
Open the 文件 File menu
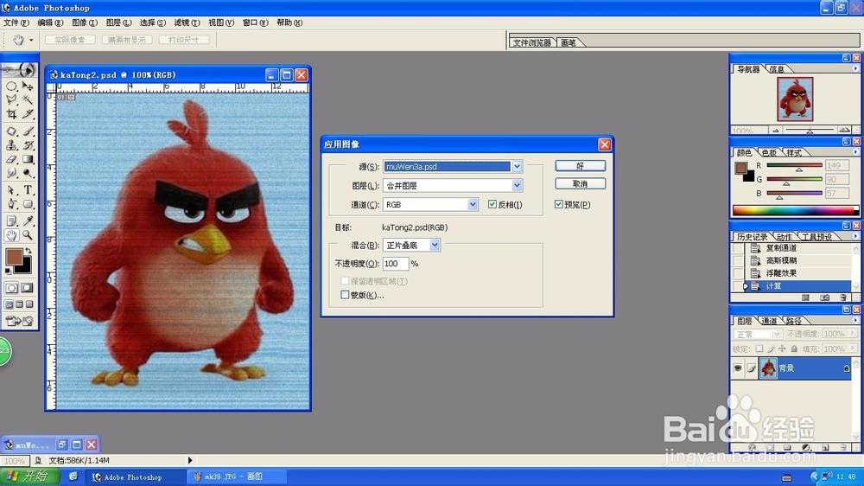[x=16, y=22]
